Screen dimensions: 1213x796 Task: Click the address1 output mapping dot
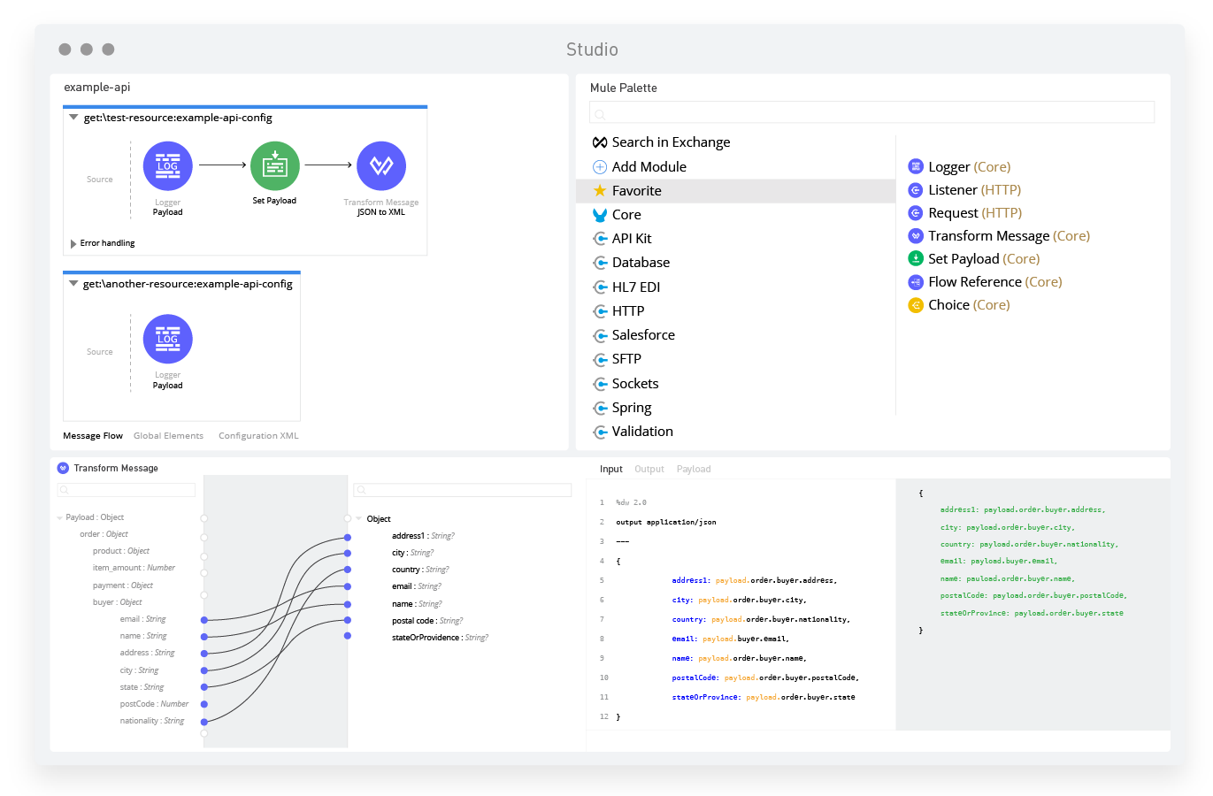click(348, 536)
